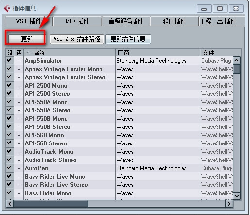Click the 实 column header
250x215 pixels.
pyautogui.click(x=19, y=53)
